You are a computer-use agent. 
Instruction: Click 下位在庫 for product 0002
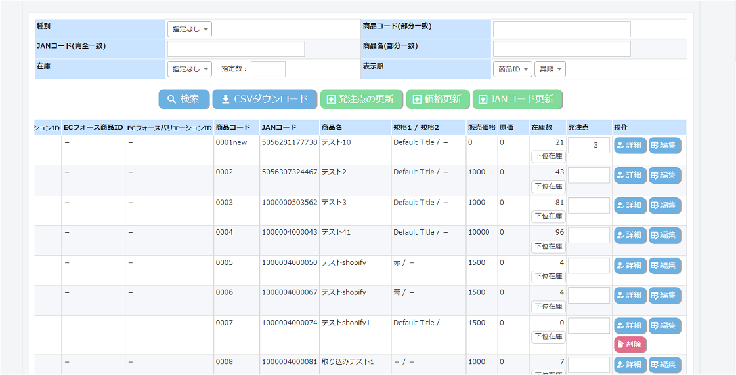[x=548, y=187]
